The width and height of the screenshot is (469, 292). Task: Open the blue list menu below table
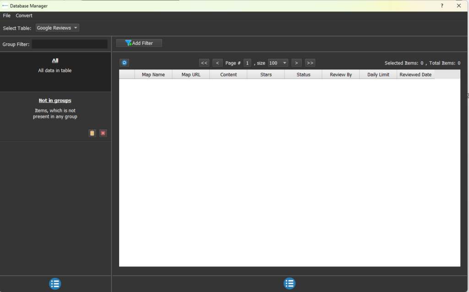click(x=289, y=284)
